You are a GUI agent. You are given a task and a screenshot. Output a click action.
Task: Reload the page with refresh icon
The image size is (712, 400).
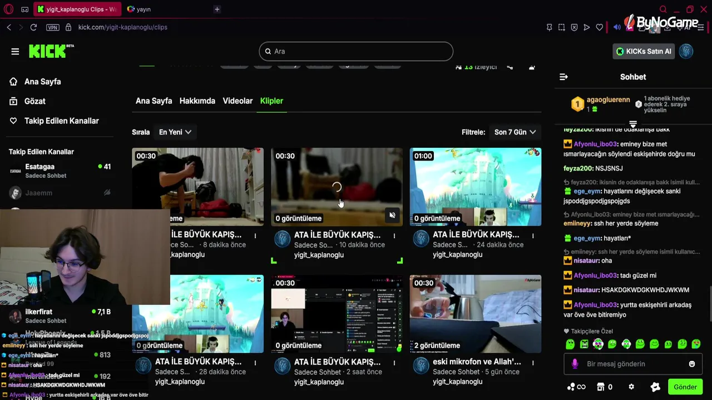point(33,27)
